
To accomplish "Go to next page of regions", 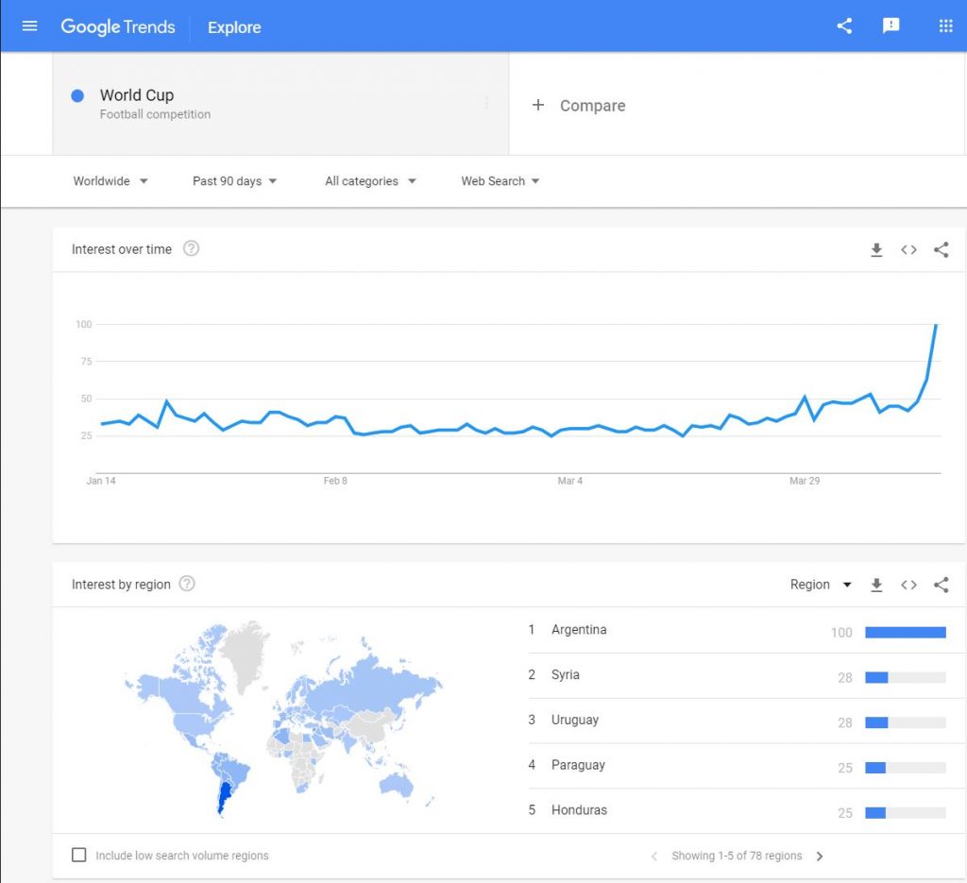I will coord(820,856).
